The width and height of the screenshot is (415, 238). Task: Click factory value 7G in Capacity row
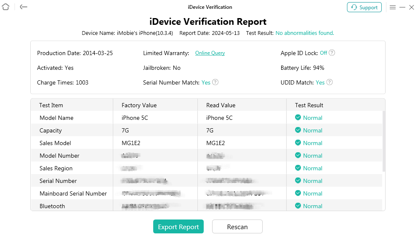(x=125, y=131)
